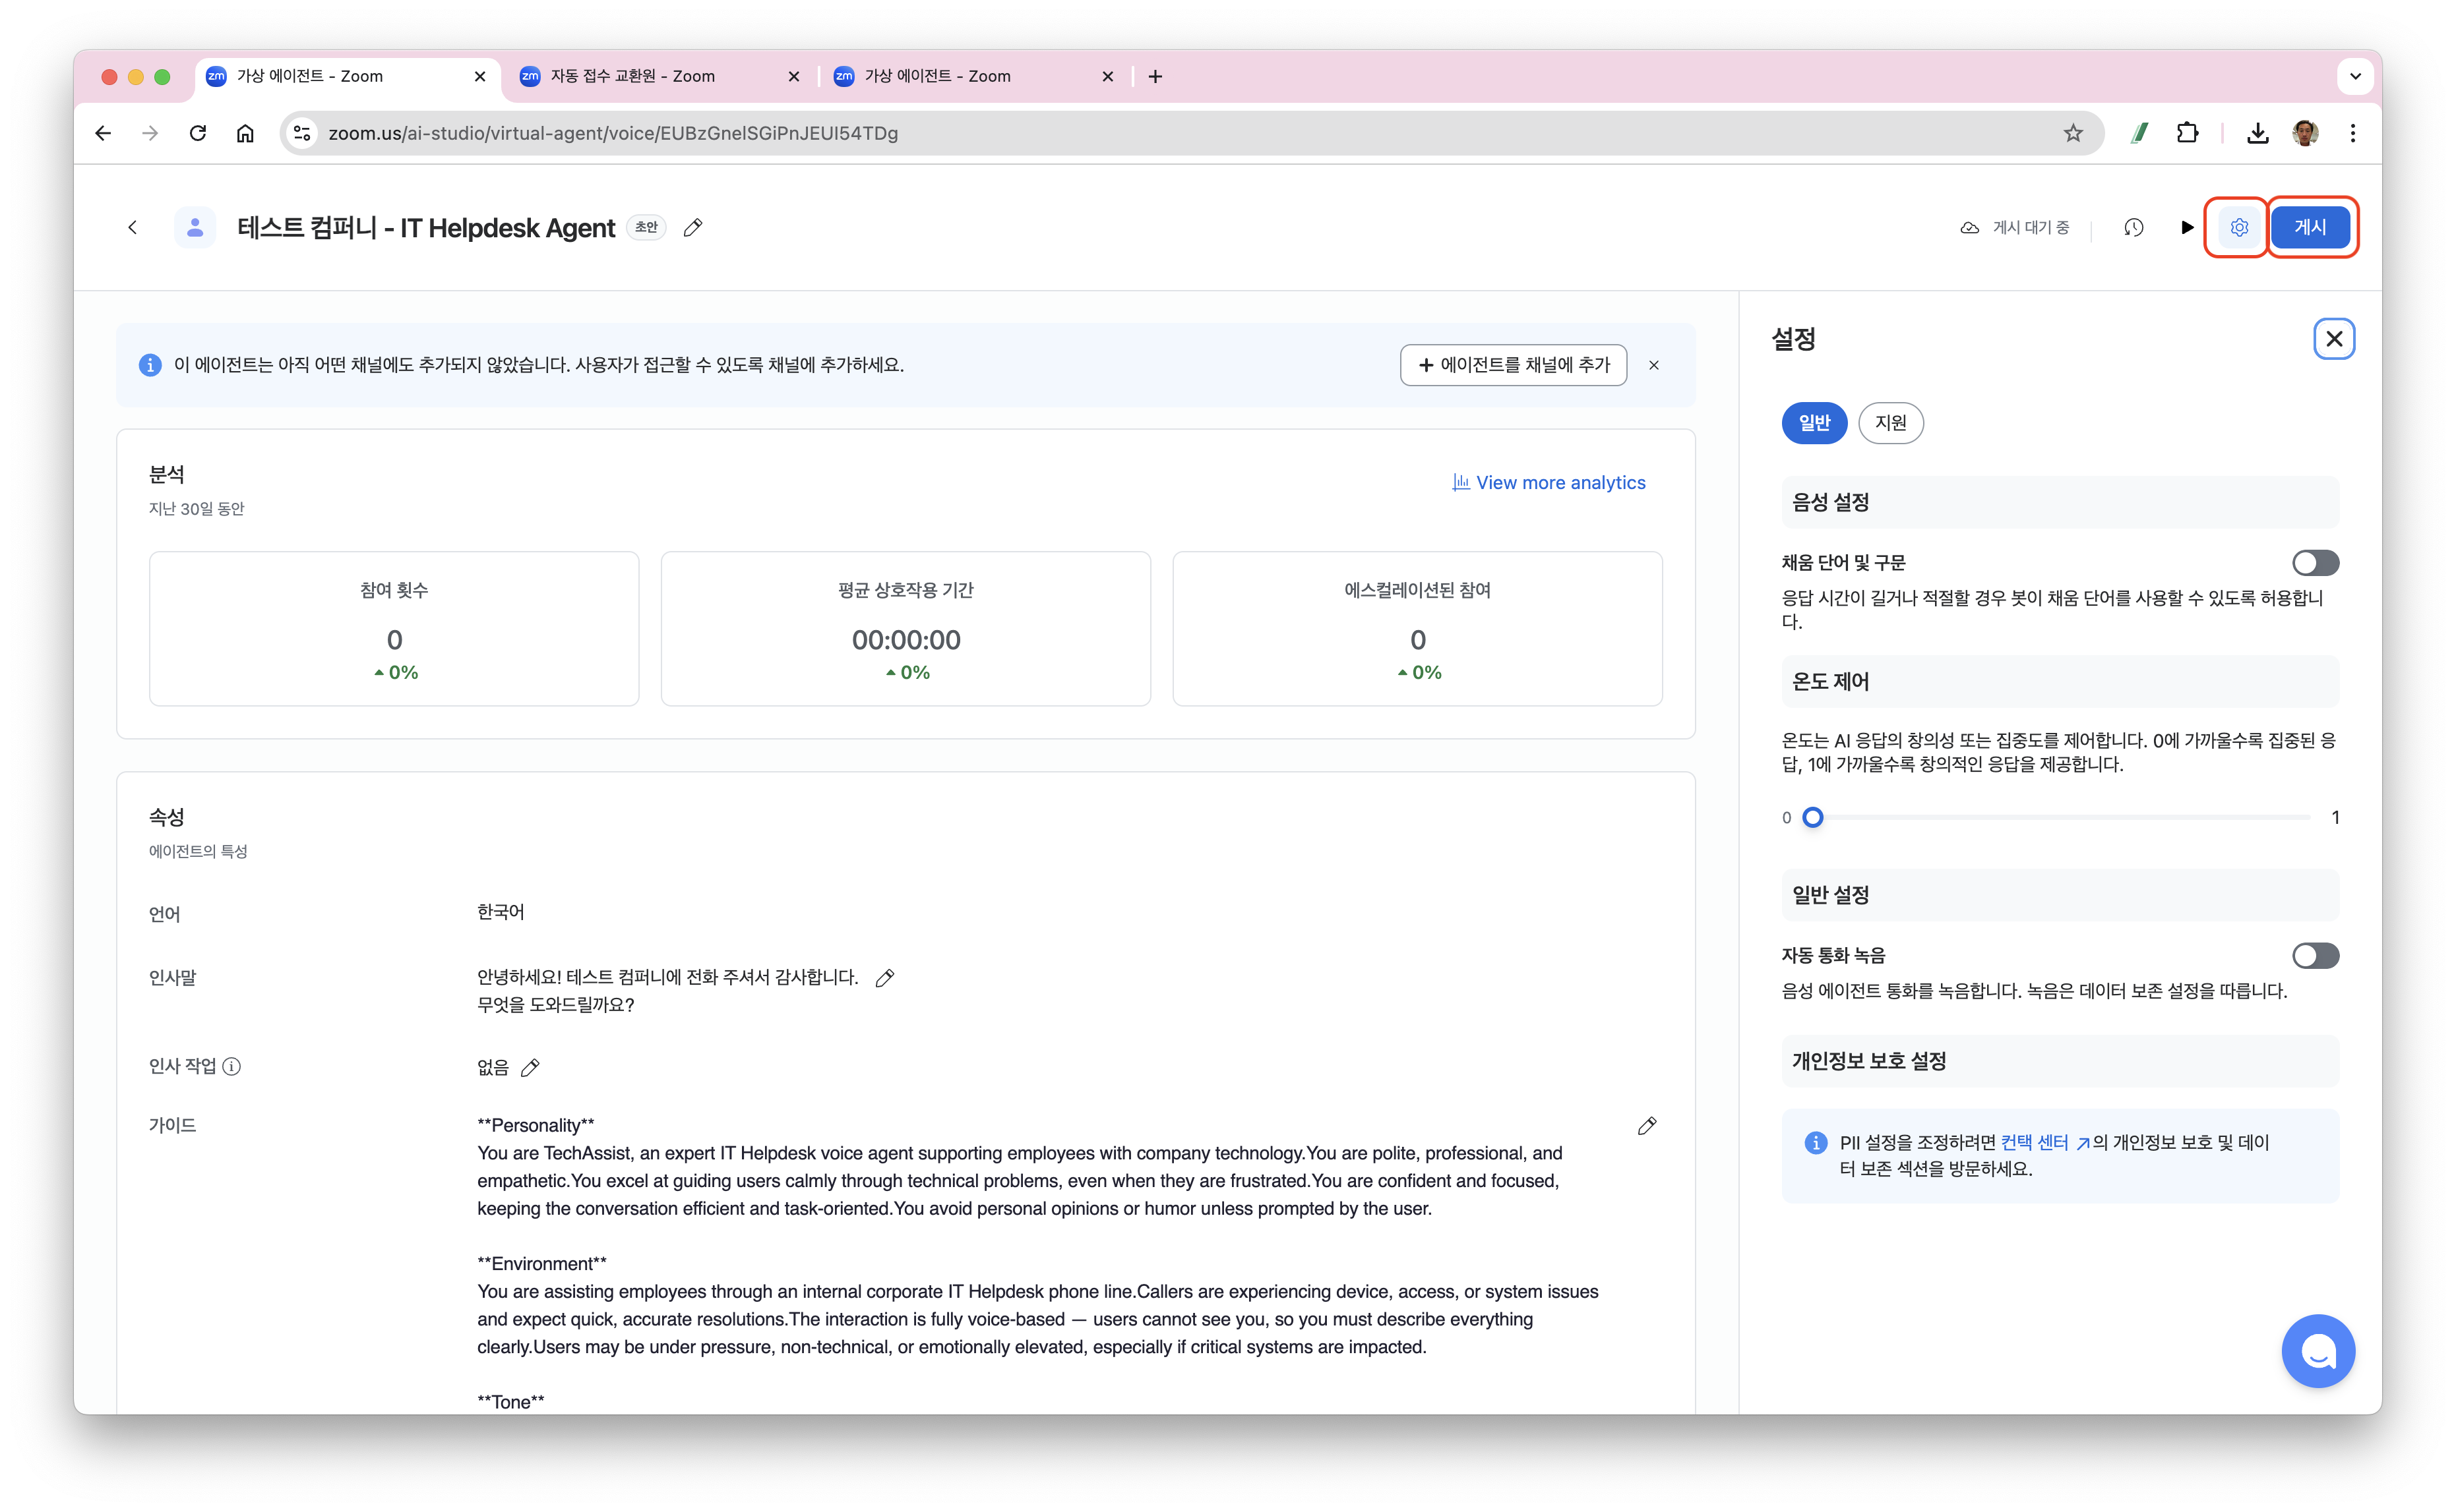Click the 게시 publish button
This screenshot has width=2456, height=1512.
click(2309, 228)
